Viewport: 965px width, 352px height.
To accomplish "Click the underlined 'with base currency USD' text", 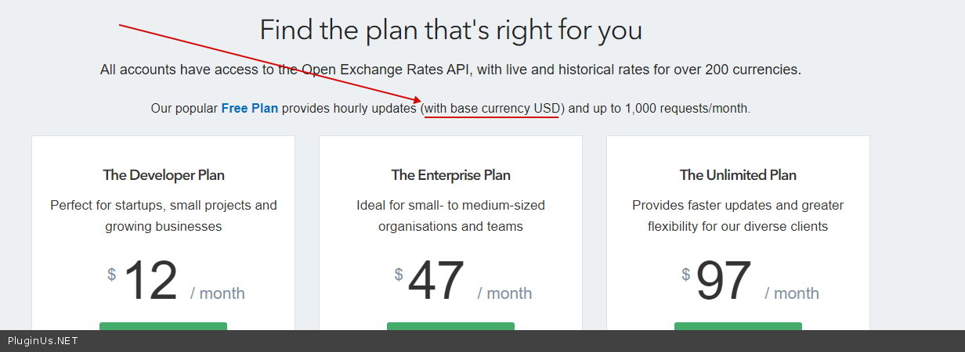I will click(x=493, y=108).
